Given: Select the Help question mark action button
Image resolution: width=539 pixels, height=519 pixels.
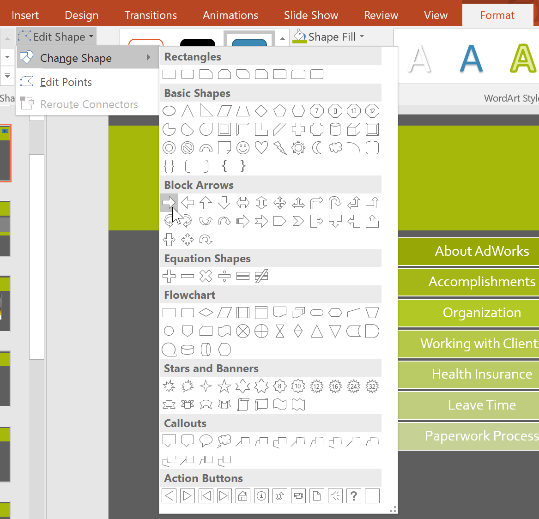Looking at the screenshot, I should tap(353, 496).
